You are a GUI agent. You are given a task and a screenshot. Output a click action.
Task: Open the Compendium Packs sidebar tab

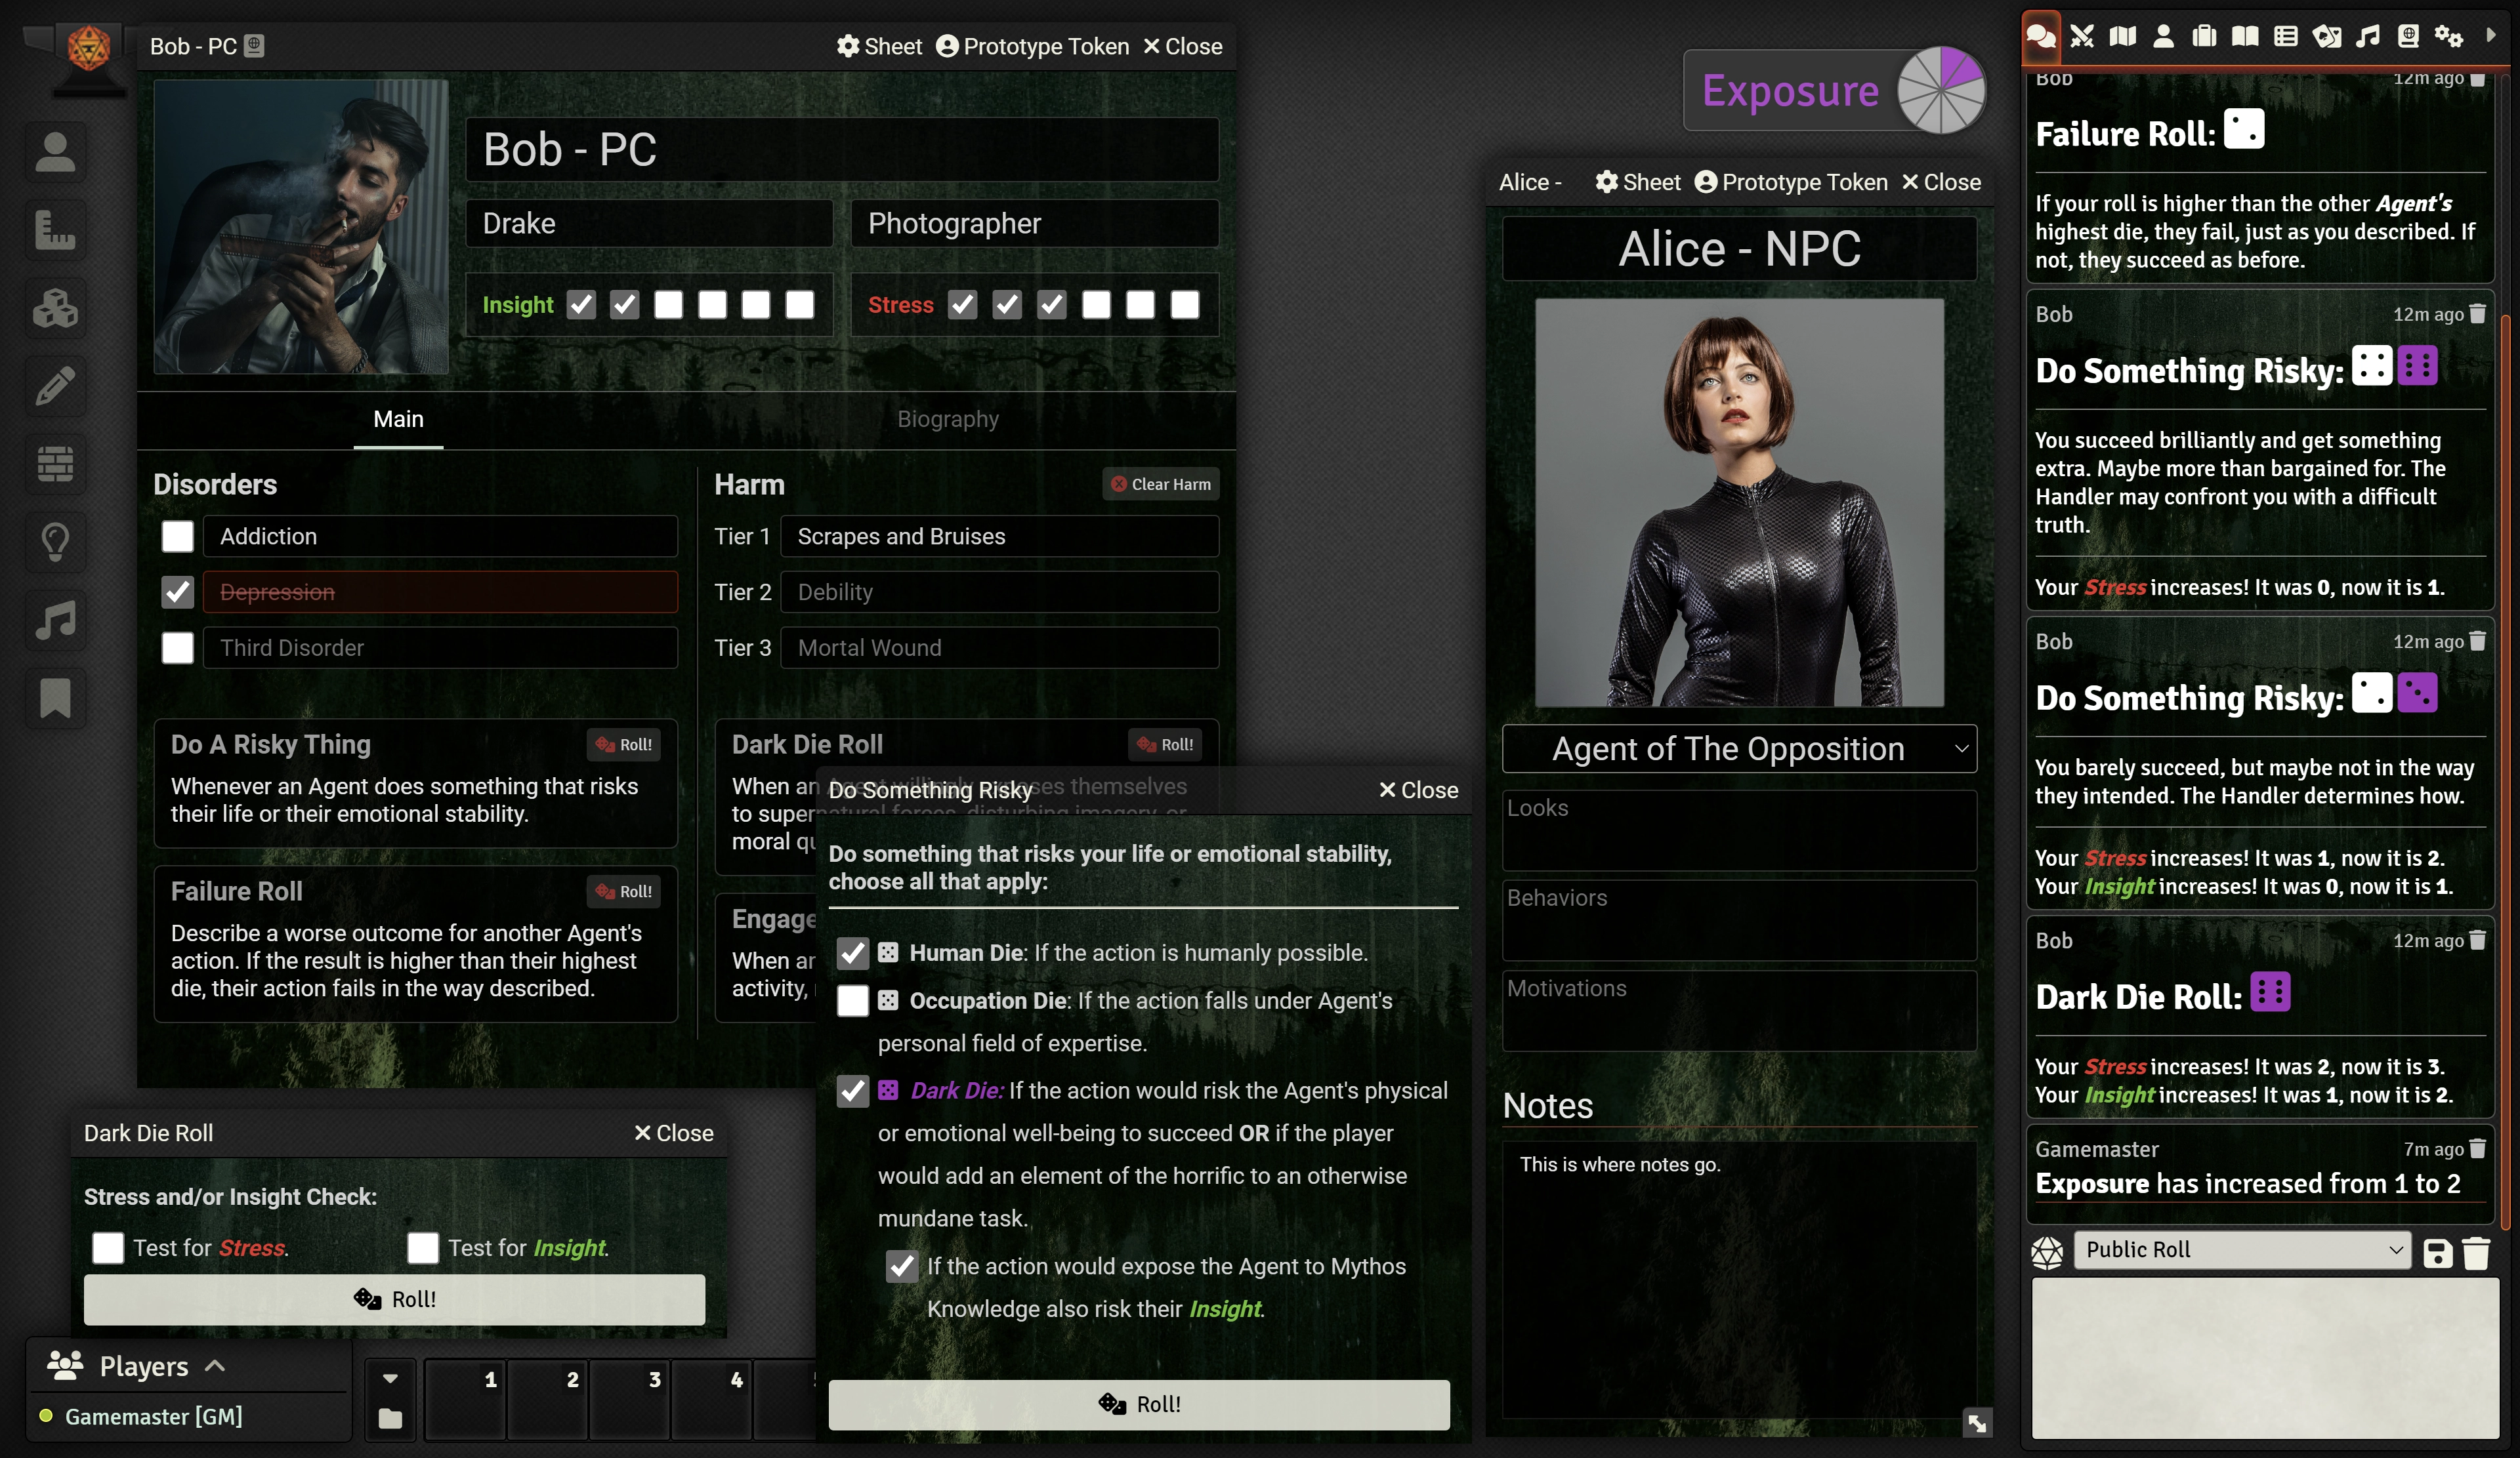pos(2408,37)
